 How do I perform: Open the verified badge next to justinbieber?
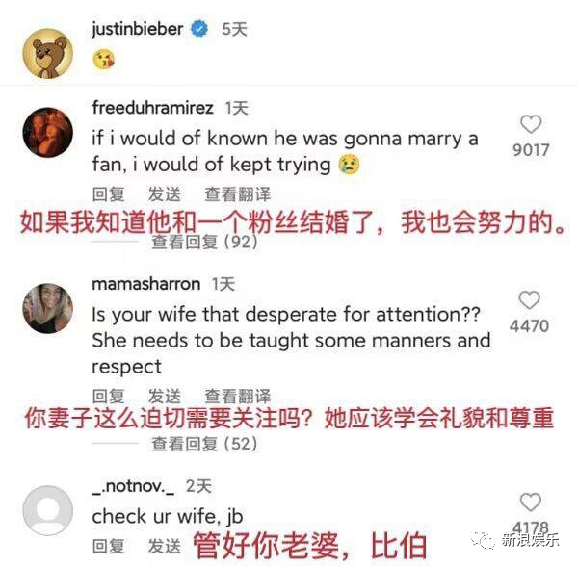(199, 29)
